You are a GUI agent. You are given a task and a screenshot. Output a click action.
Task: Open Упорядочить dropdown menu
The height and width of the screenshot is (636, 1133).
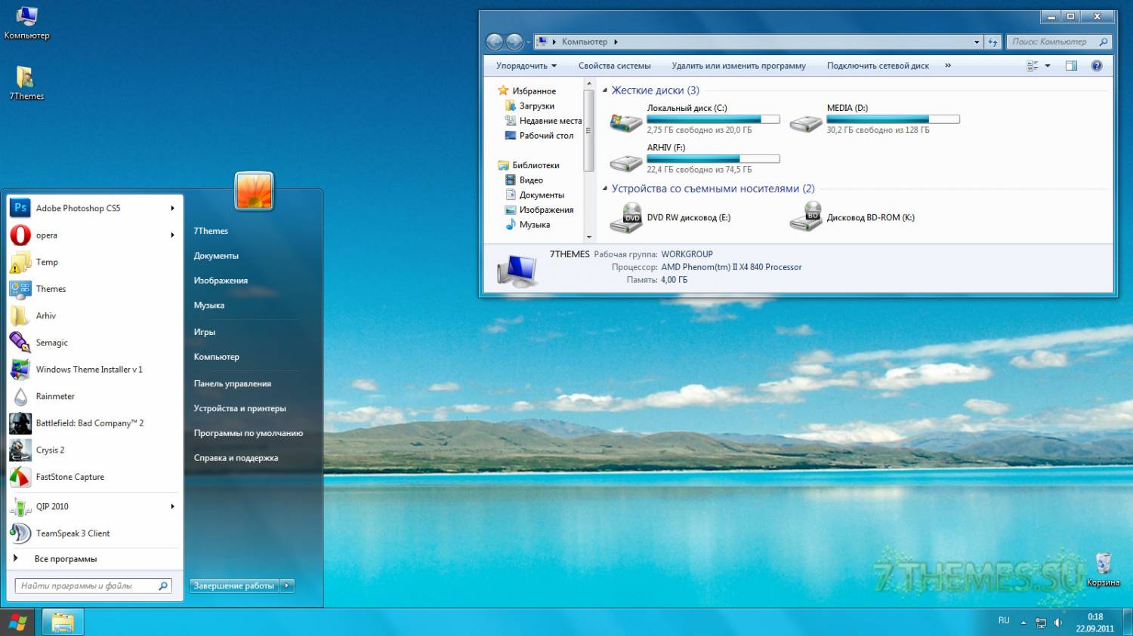tap(526, 66)
